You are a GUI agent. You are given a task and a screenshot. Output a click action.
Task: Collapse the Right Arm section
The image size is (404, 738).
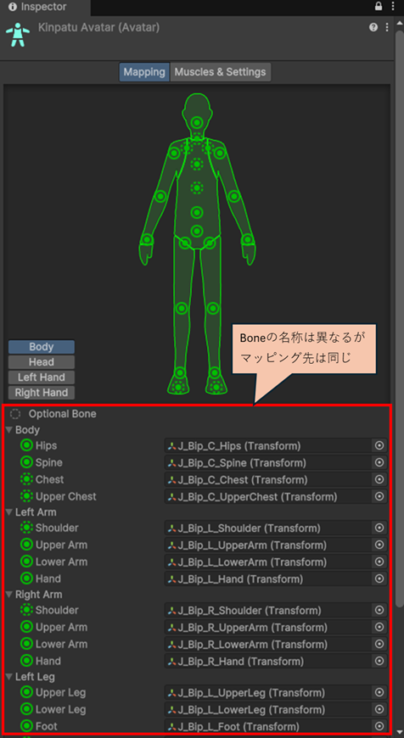(9, 595)
